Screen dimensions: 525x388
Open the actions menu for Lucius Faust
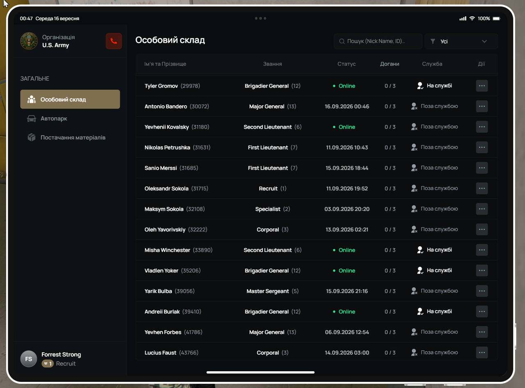point(482,352)
